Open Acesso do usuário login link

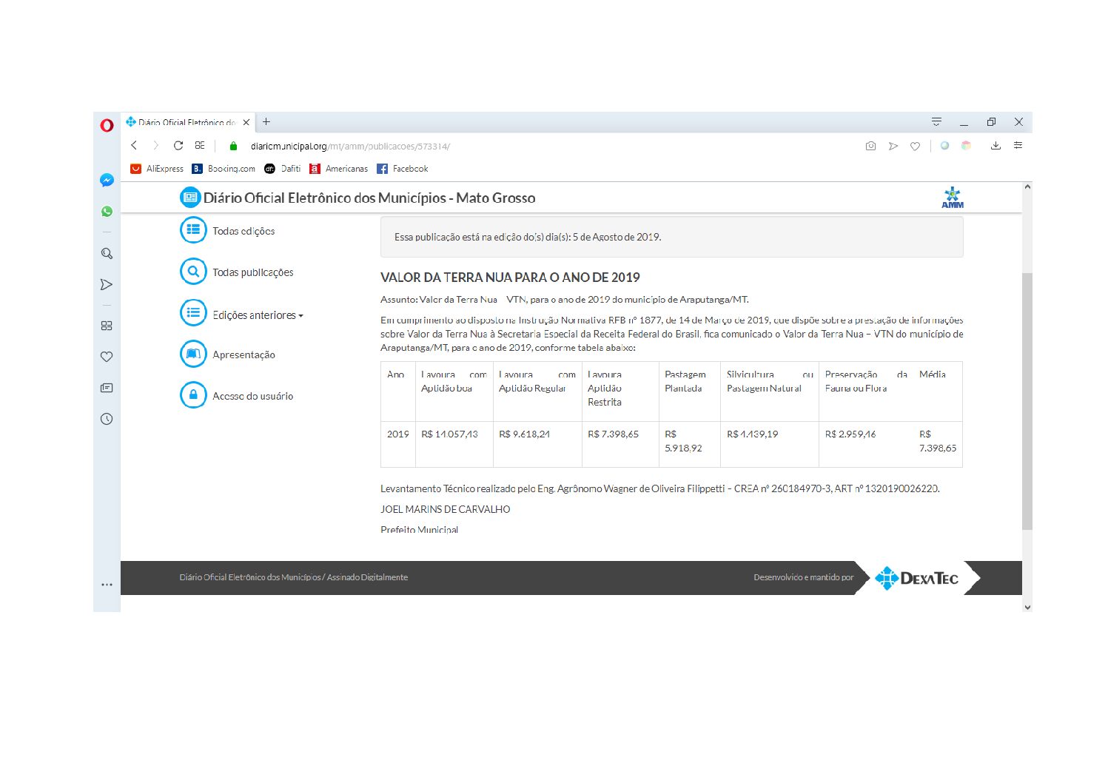(x=252, y=396)
